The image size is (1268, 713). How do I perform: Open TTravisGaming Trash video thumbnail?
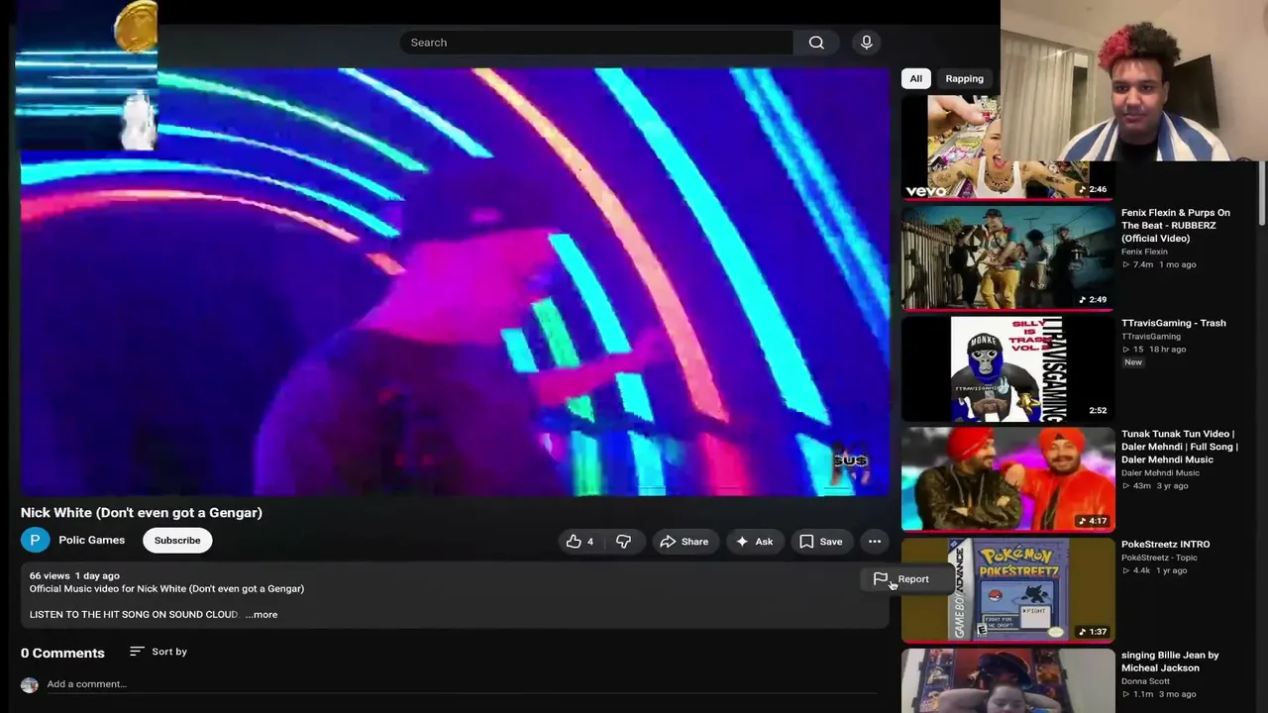(x=1007, y=368)
